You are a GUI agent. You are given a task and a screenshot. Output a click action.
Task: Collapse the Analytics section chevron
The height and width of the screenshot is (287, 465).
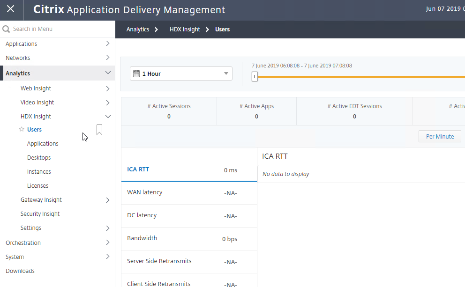108,73
